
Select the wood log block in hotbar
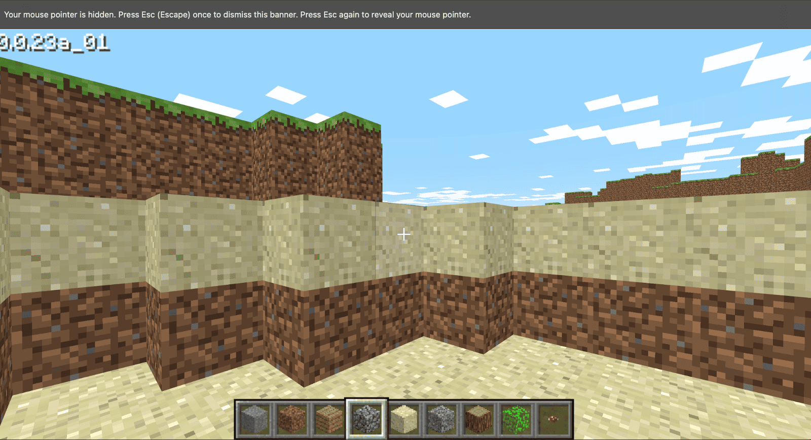[x=478, y=419]
